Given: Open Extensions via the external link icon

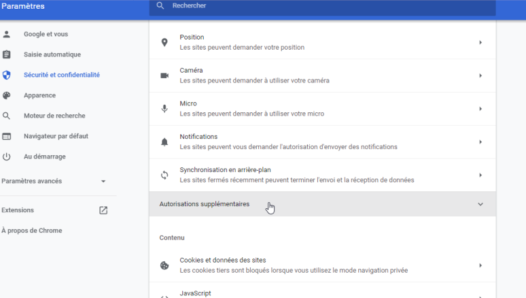Looking at the screenshot, I should click(x=103, y=210).
